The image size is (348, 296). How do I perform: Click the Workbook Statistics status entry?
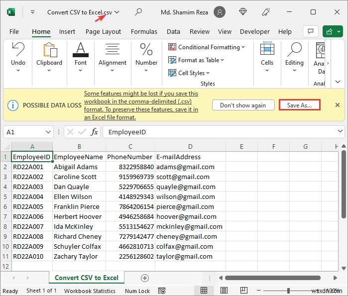pyautogui.click(x=90, y=291)
